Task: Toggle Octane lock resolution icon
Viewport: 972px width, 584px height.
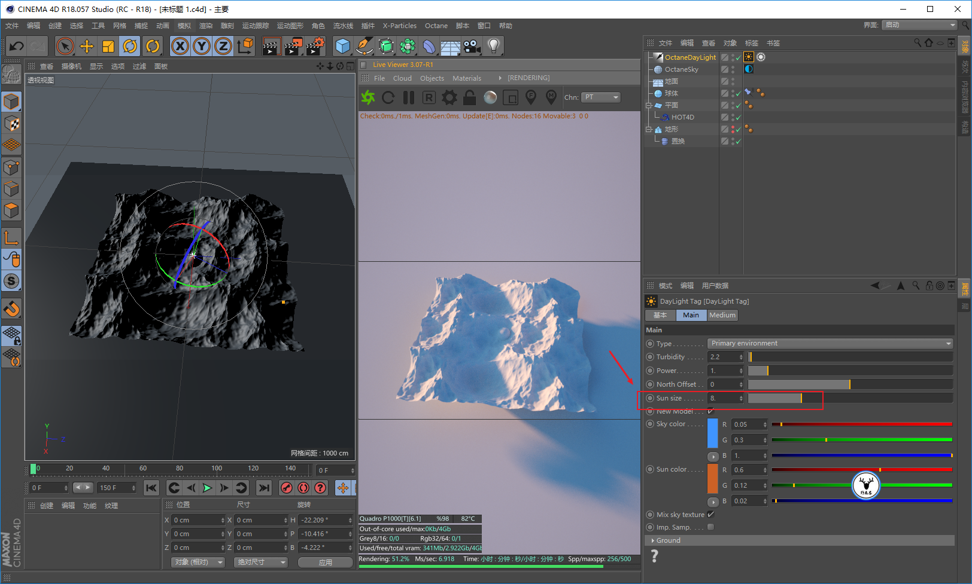Action: click(x=470, y=97)
